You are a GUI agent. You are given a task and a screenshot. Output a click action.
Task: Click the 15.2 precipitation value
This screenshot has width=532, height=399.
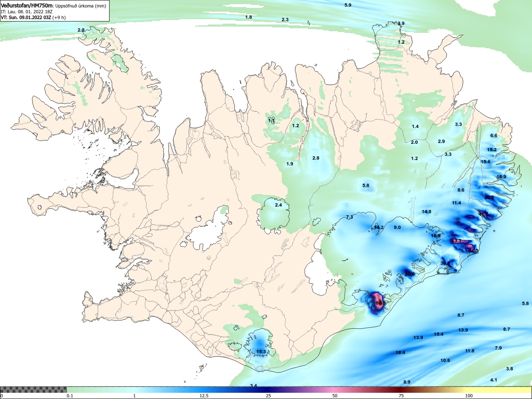pyautogui.click(x=492, y=150)
